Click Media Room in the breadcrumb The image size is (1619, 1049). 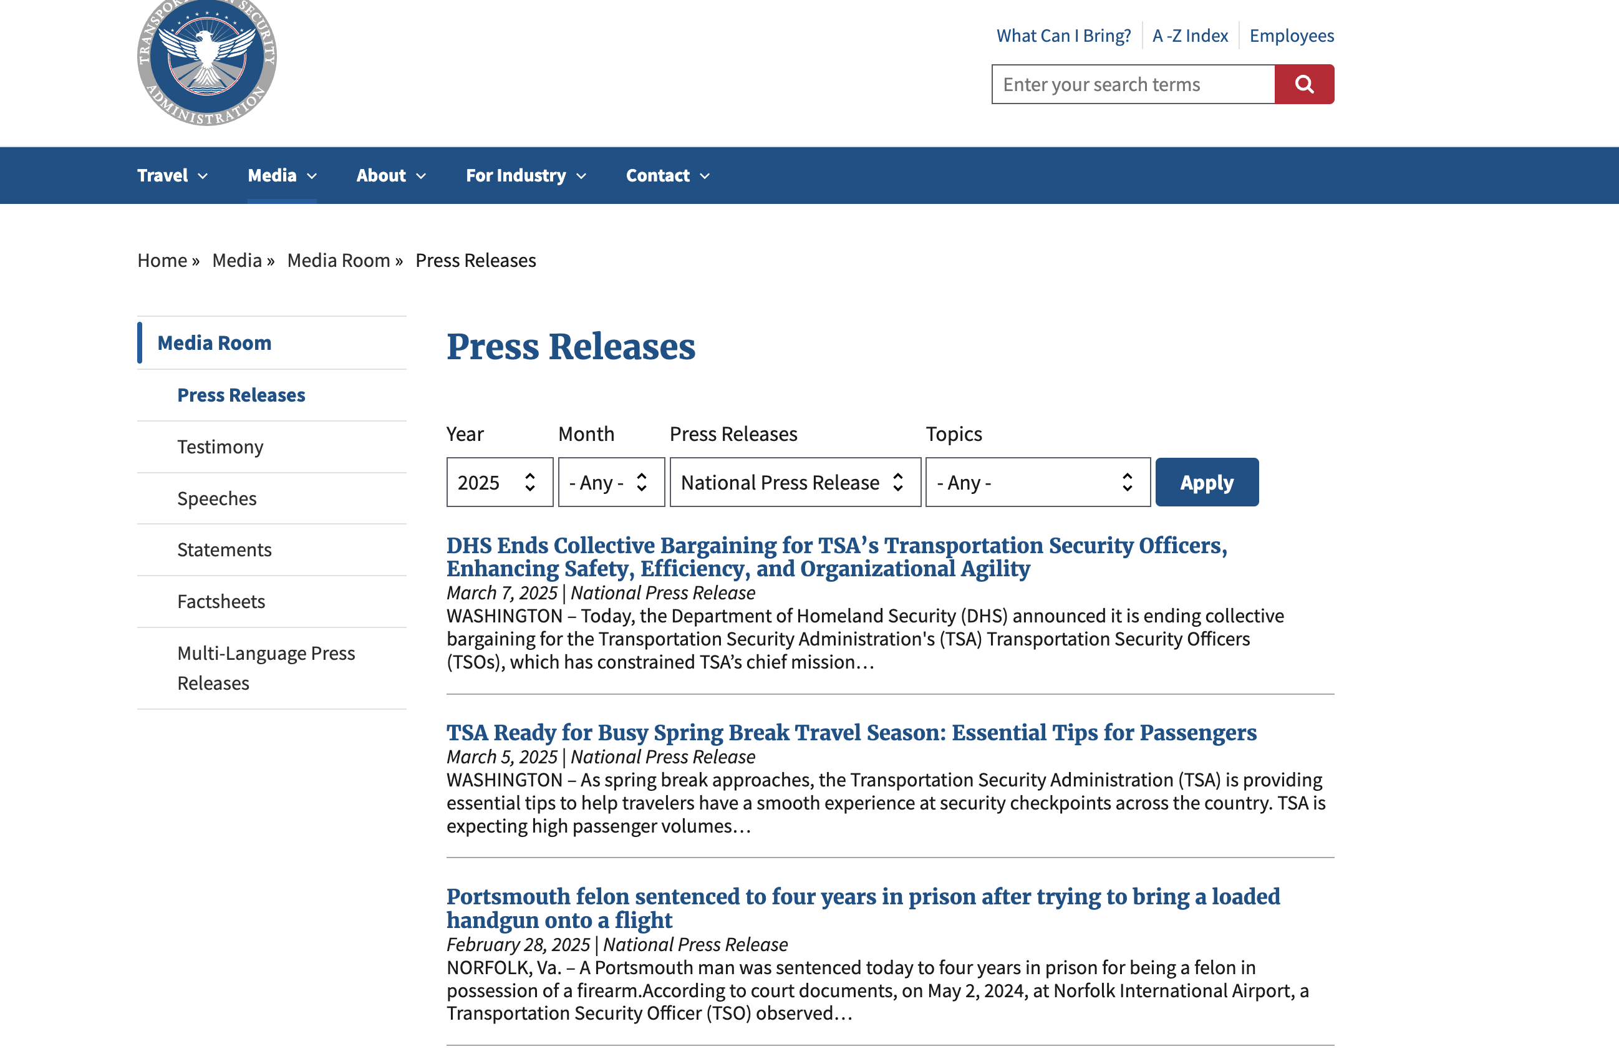click(x=338, y=261)
